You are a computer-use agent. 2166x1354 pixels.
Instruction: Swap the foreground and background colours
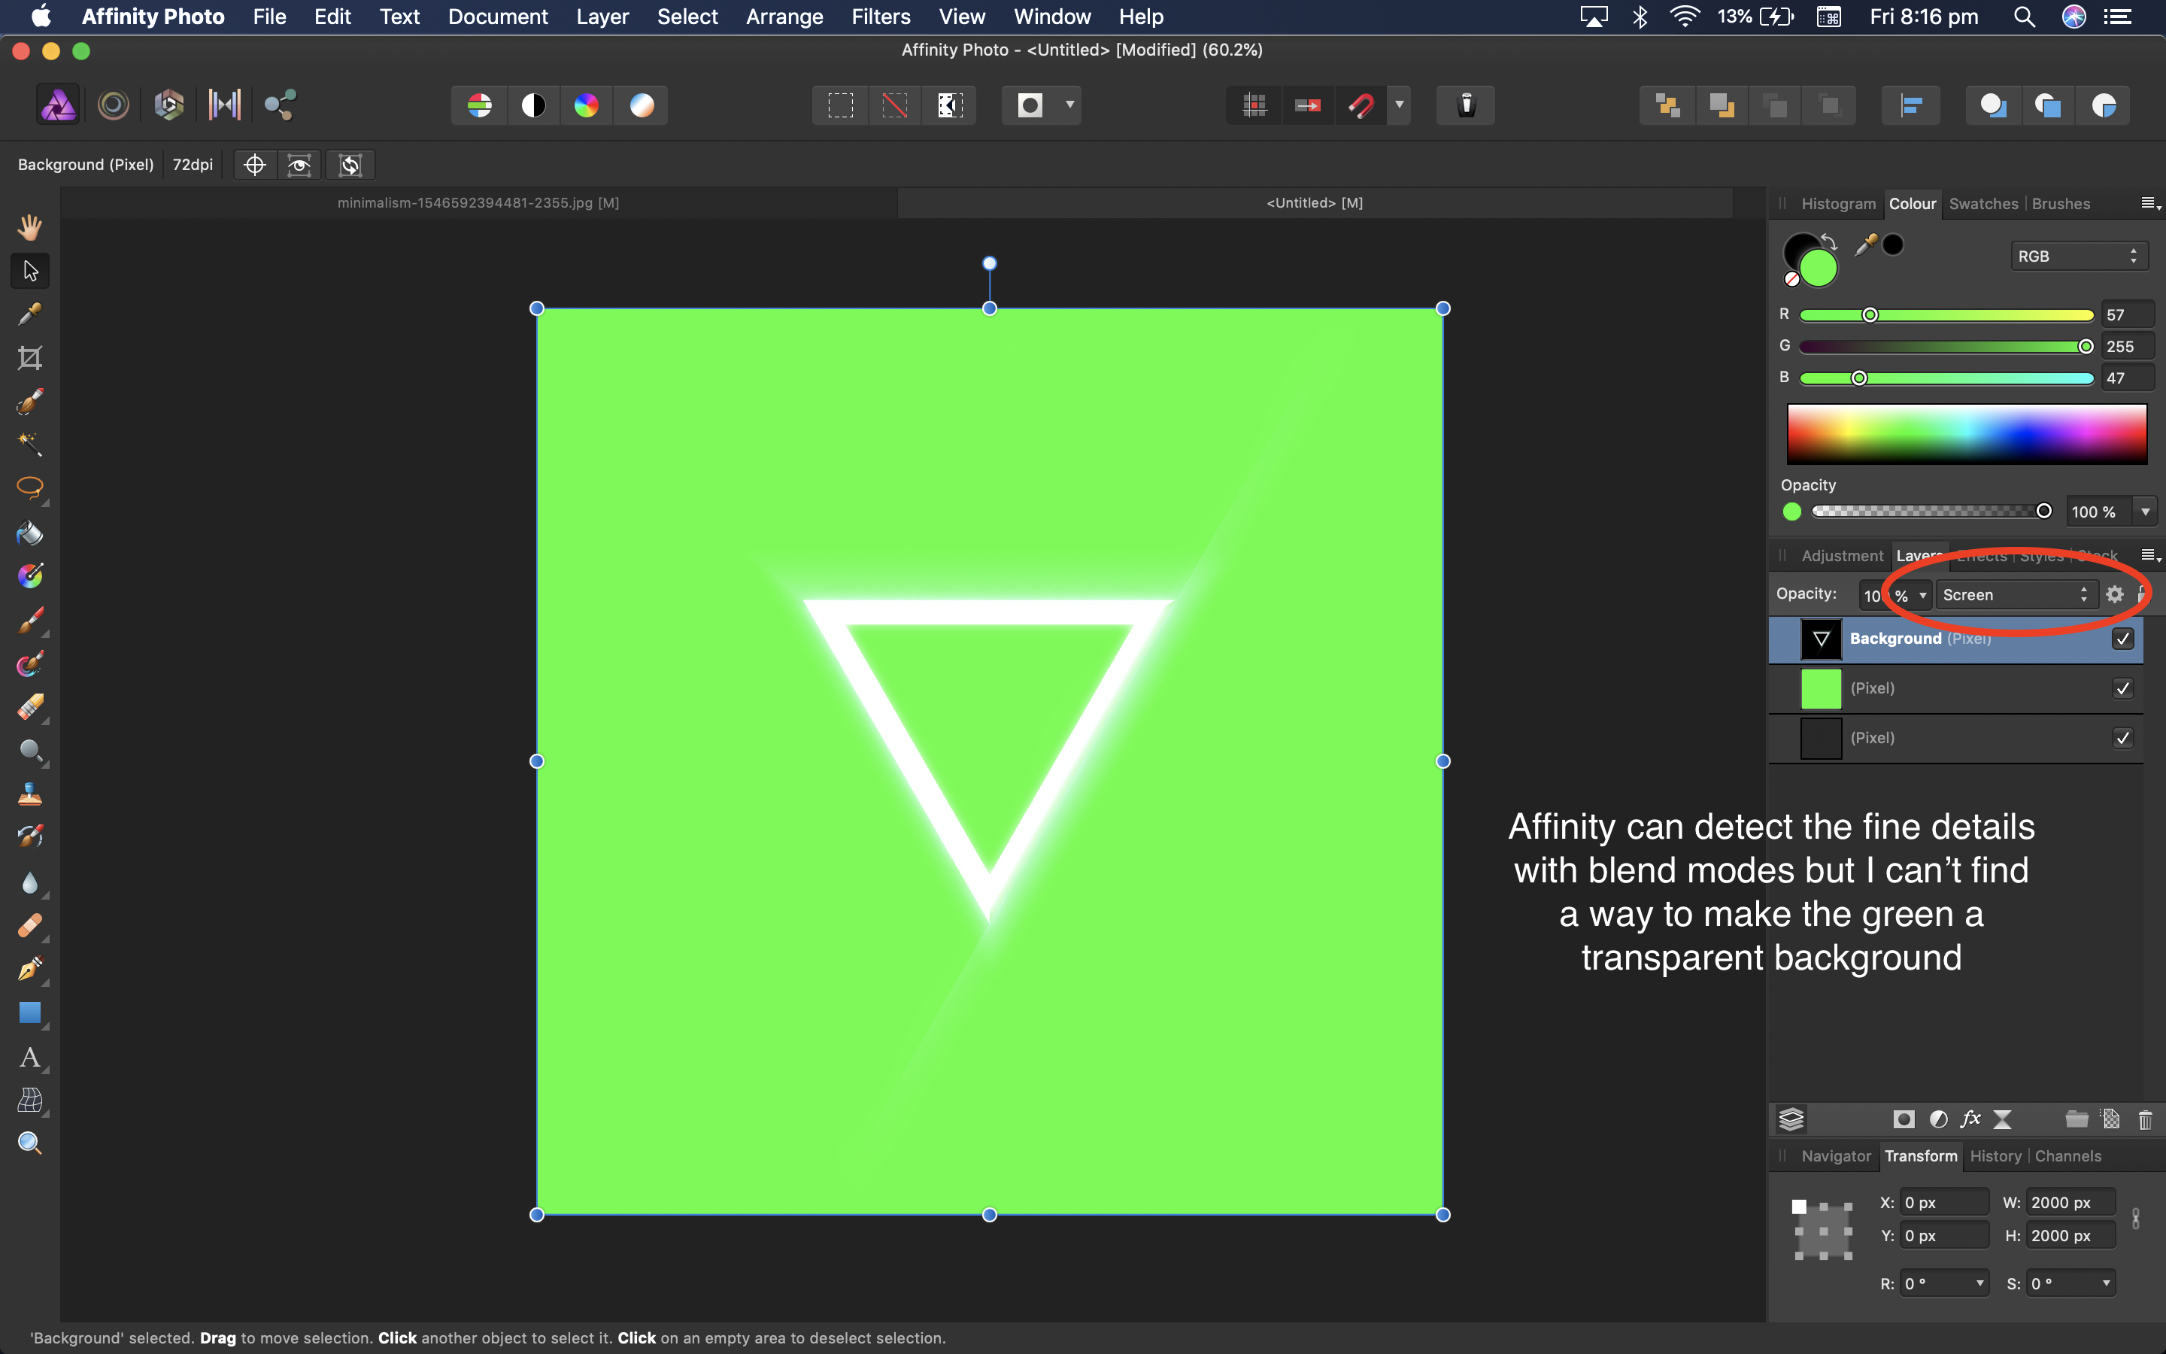click(1830, 241)
